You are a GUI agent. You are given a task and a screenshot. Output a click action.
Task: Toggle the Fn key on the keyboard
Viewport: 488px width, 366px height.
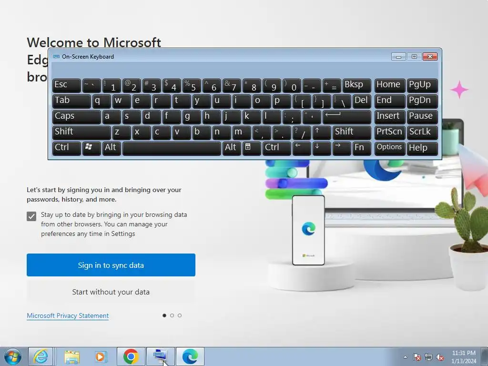click(x=362, y=148)
